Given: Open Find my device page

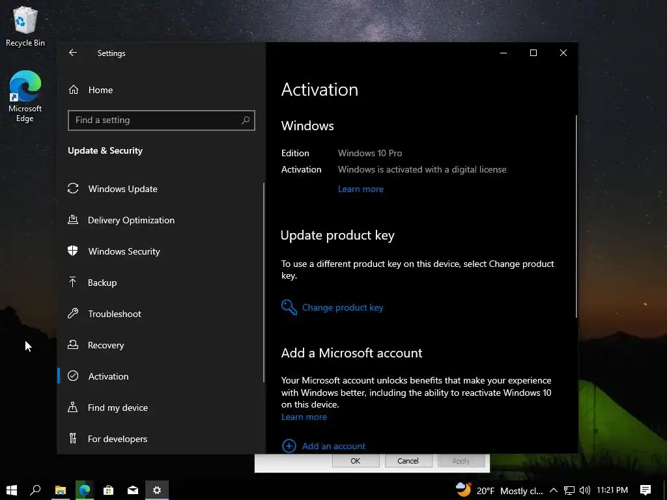Looking at the screenshot, I should click(x=117, y=408).
